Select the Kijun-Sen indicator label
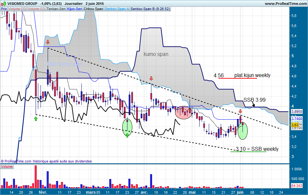 [75, 9]
